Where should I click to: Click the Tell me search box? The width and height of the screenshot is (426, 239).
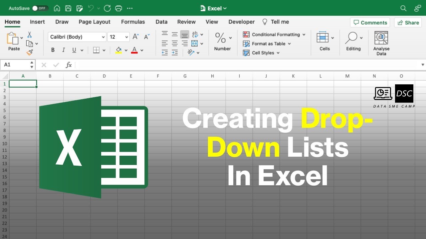tap(276, 22)
